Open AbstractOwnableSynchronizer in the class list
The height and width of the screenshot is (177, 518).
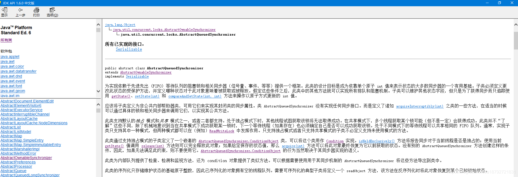coord(26,158)
